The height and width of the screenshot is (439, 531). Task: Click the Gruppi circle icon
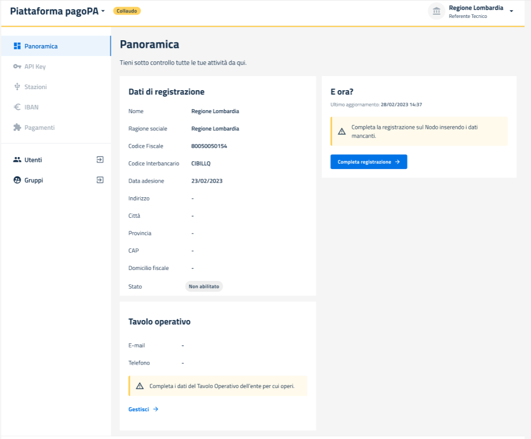[17, 180]
